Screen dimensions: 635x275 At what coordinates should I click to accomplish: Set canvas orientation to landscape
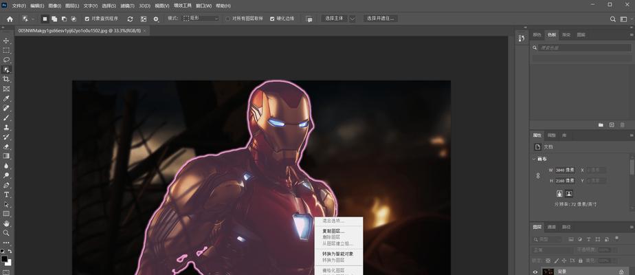569,194
